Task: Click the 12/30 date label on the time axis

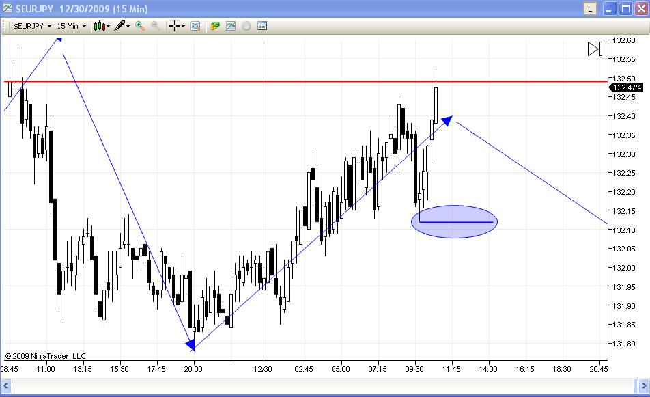Action: click(x=263, y=369)
